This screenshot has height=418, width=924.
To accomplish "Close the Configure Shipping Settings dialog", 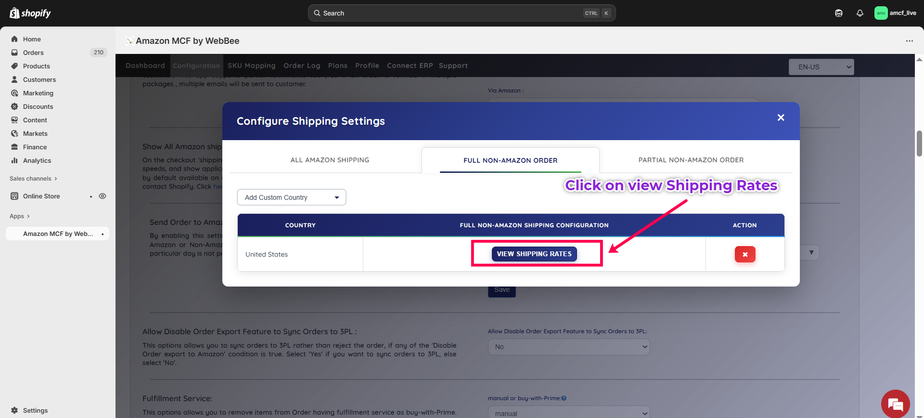I will click(x=781, y=118).
